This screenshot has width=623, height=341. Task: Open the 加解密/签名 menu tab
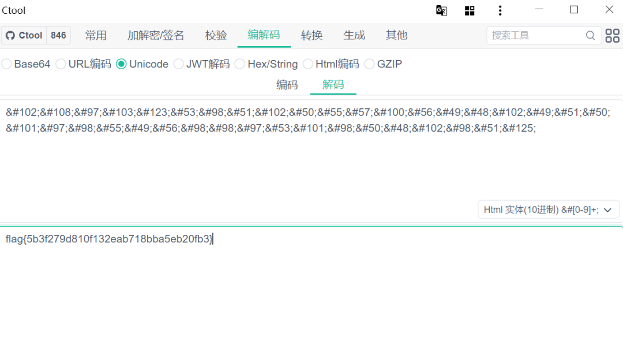click(156, 35)
